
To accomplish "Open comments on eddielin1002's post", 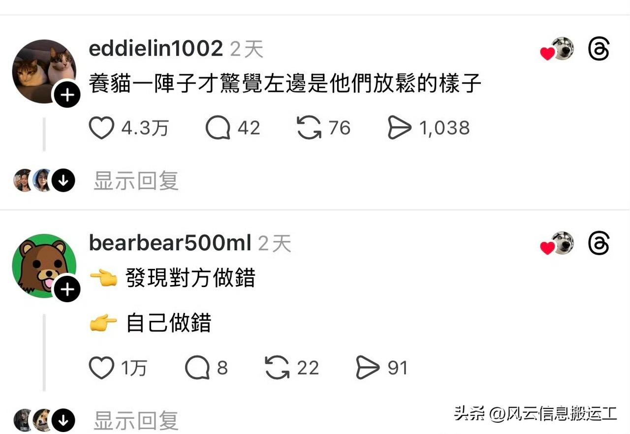I will click(x=218, y=128).
